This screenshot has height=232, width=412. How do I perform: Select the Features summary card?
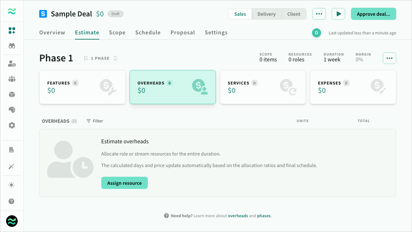(x=82, y=87)
